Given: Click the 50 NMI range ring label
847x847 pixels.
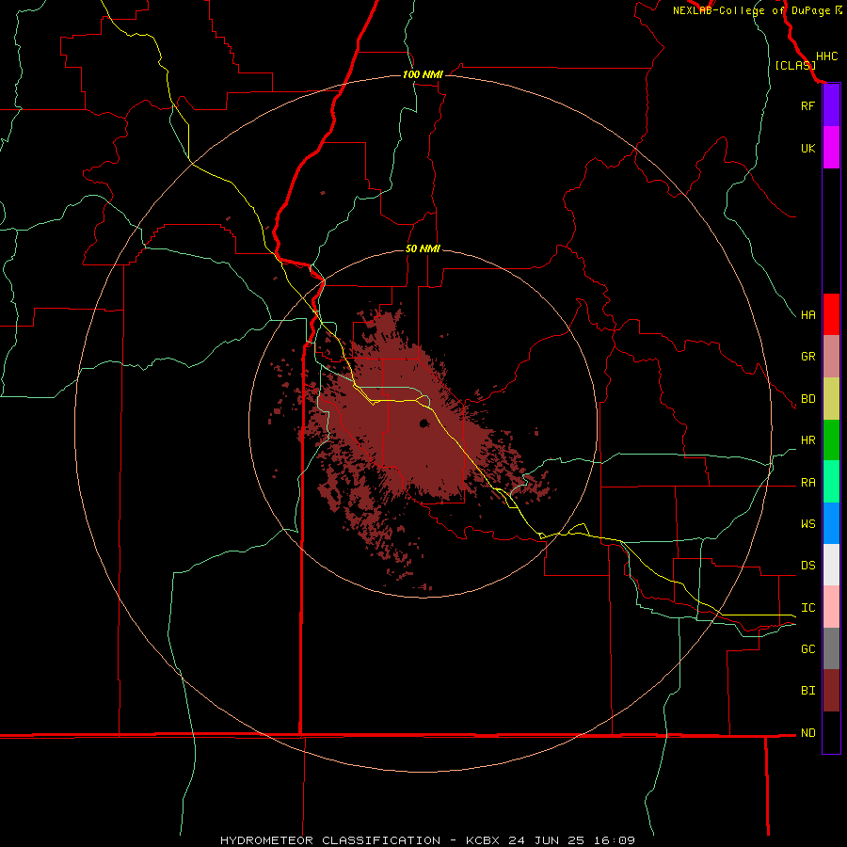Looking at the screenshot, I should click(x=423, y=248).
